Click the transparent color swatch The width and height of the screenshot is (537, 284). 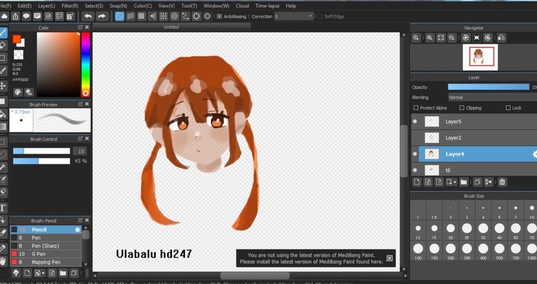pyautogui.click(x=18, y=54)
